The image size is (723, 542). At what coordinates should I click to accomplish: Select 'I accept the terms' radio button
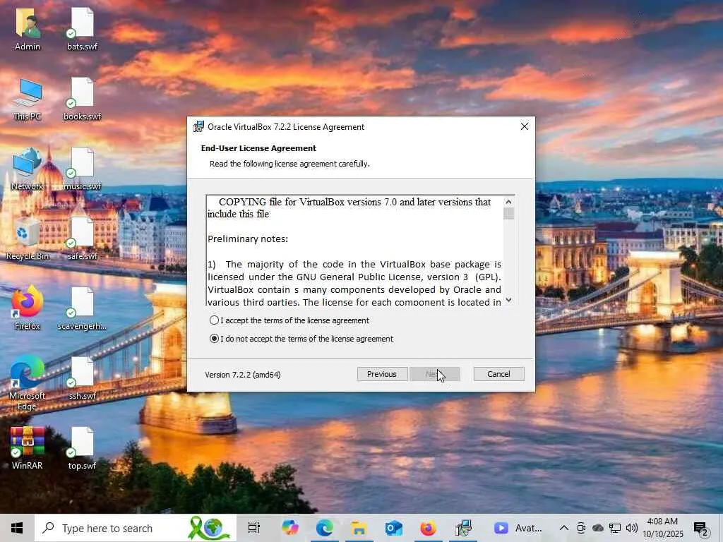click(x=214, y=320)
